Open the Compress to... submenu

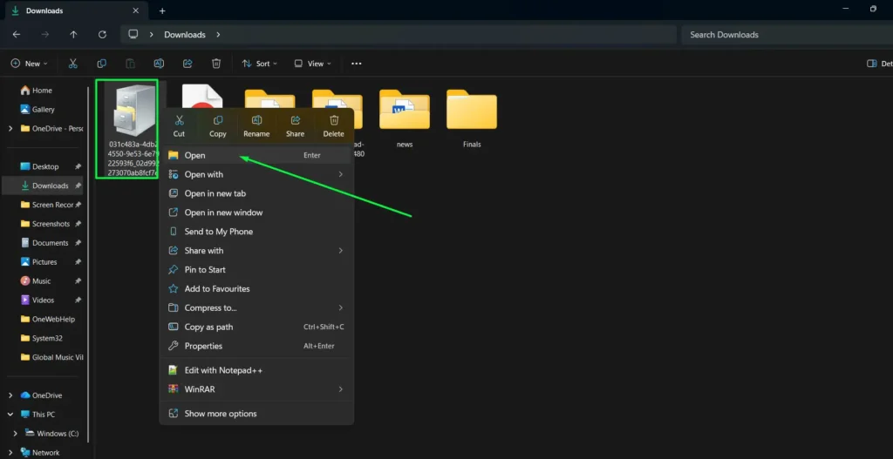coord(256,307)
